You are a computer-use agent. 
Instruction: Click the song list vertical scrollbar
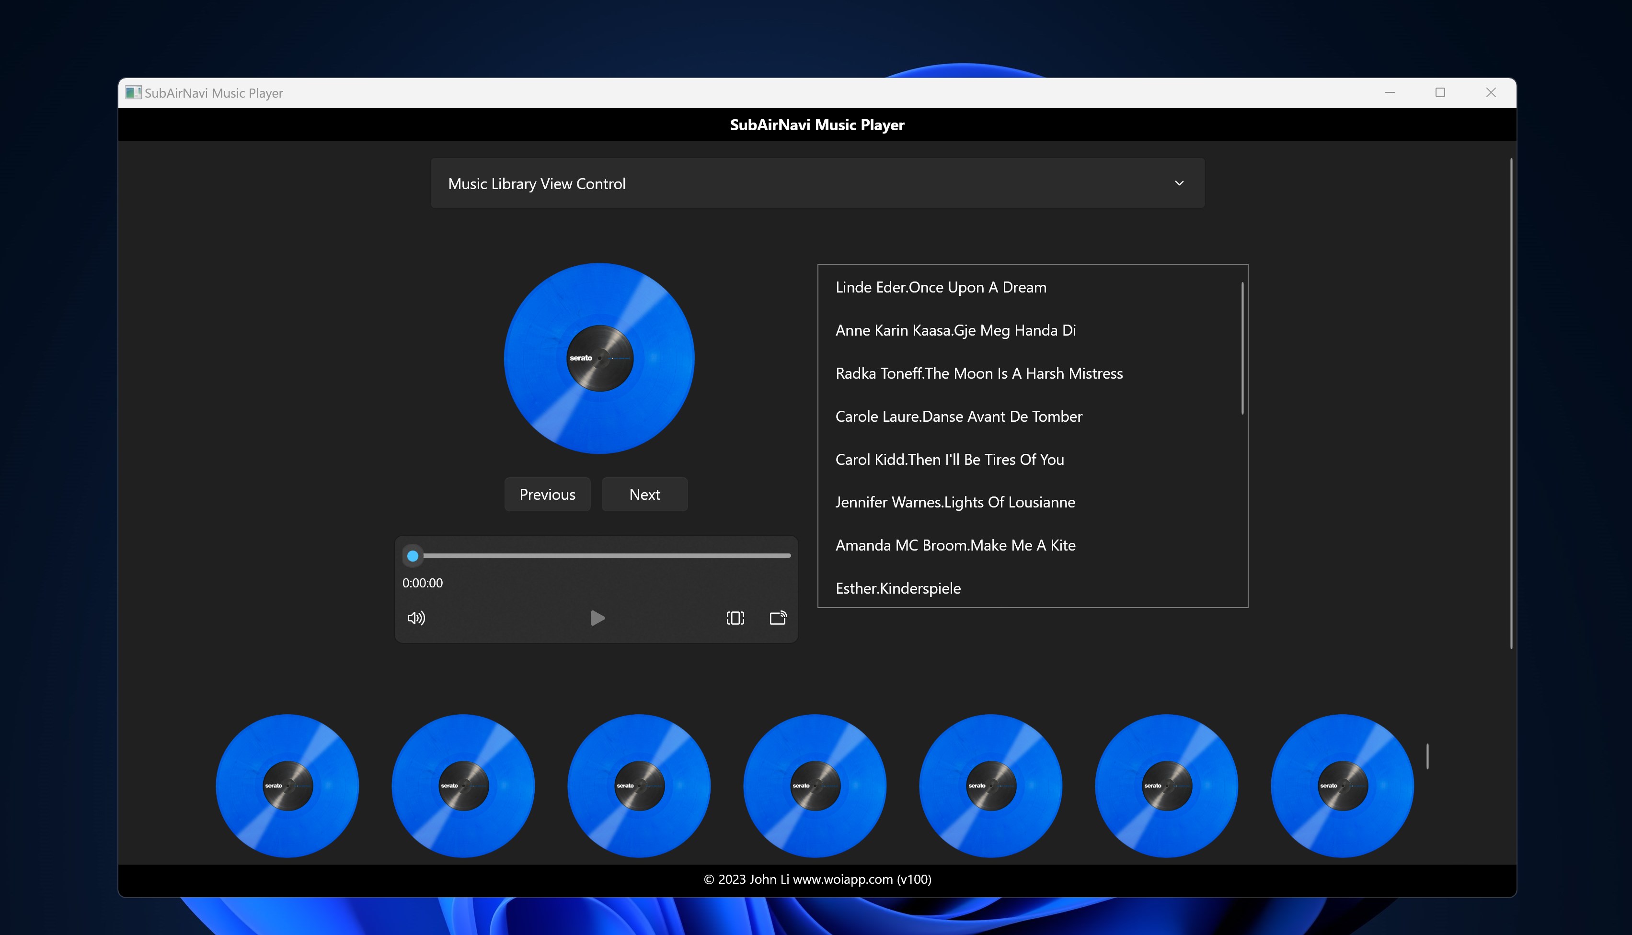(x=1242, y=349)
